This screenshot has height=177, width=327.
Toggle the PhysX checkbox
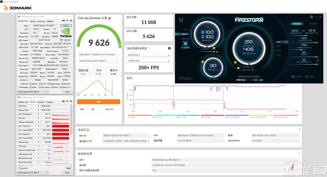(52, 87)
